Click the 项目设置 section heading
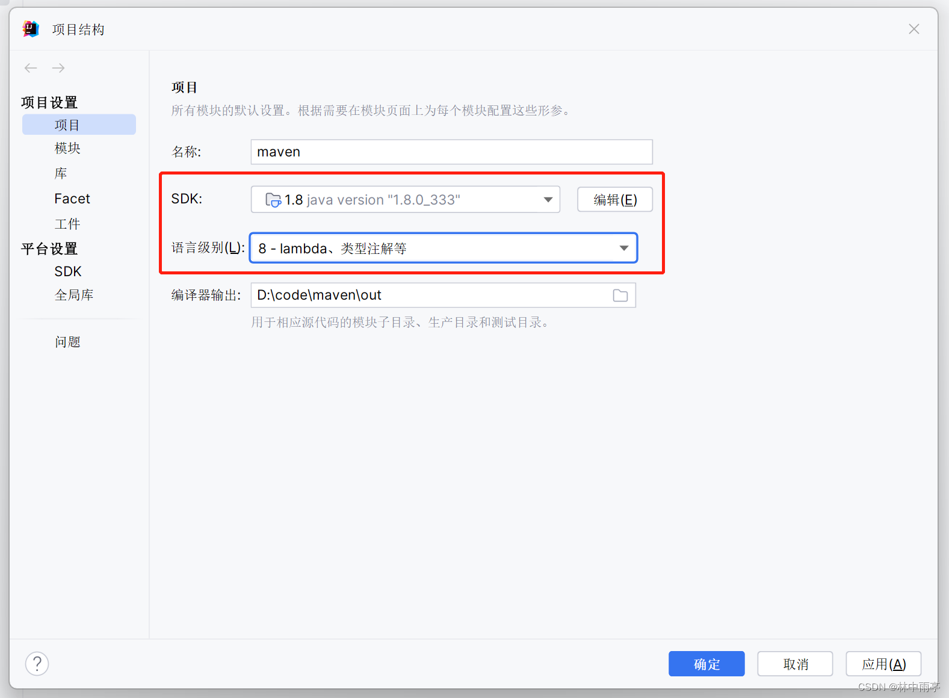Viewport: 949px width, 698px height. coord(49,102)
